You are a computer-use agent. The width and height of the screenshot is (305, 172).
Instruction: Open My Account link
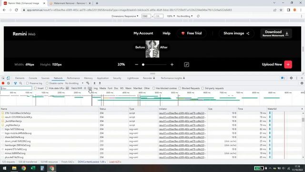click(x=143, y=33)
